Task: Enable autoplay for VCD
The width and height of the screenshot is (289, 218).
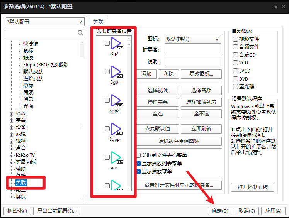Action: pos(235,63)
